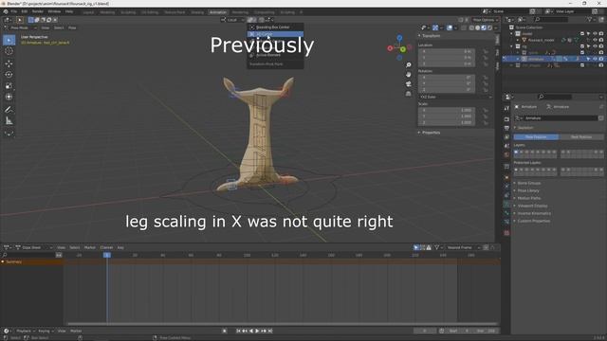Pick the Scale tool
Image resolution: width=607 pixels, height=341 pixels.
(9, 86)
